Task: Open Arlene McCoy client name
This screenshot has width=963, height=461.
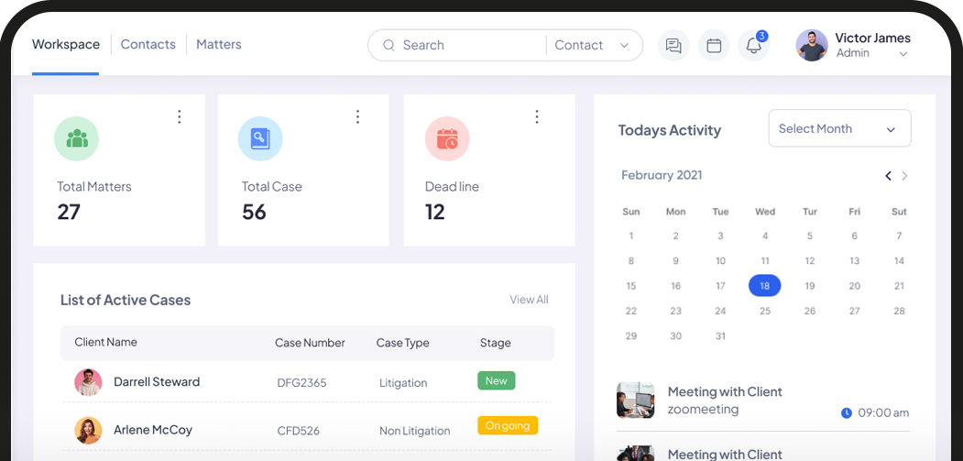Action: (x=153, y=430)
